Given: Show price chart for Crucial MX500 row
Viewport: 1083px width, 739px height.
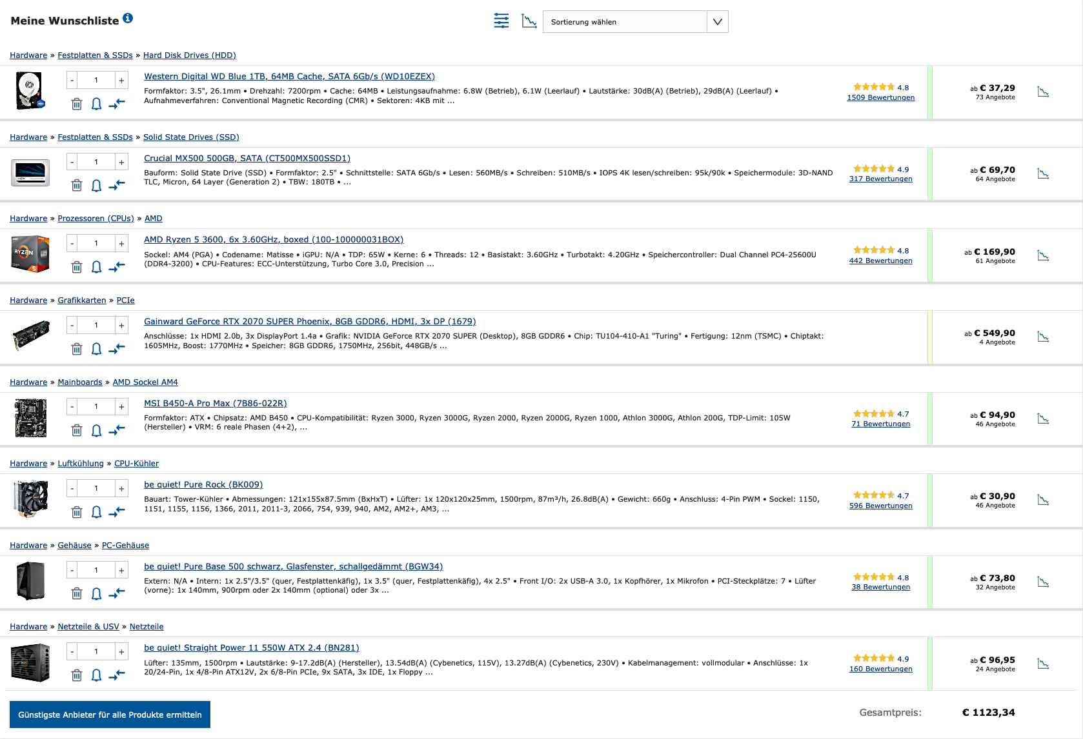Looking at the screenshot, I should tap(1043, 173).
